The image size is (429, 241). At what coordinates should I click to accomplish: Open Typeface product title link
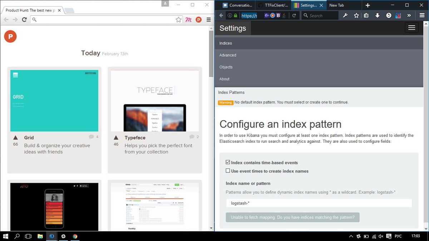click(135, 137)
